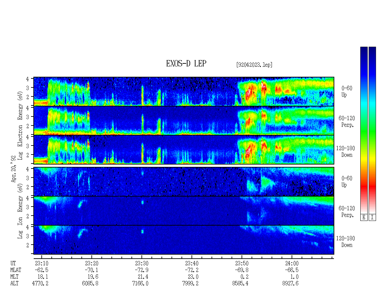Click the MLT row label
This screenshot has width=377, height=292.
point(14,277)
